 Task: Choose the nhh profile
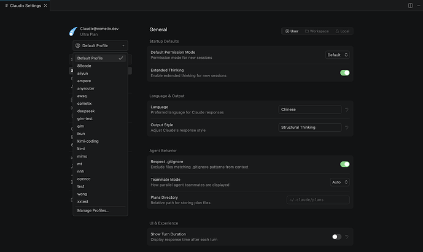(100, 172)
